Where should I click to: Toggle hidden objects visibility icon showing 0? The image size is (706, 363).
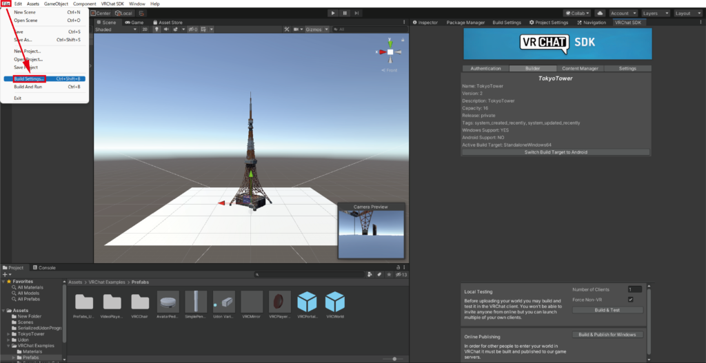(x=193, y=29)
